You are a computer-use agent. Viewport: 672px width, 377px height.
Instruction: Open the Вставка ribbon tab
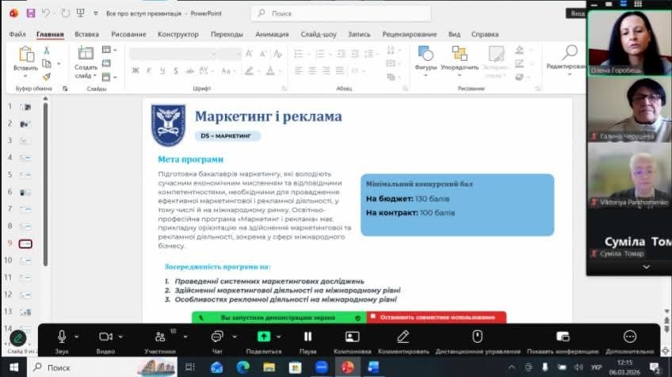point(86,34)
